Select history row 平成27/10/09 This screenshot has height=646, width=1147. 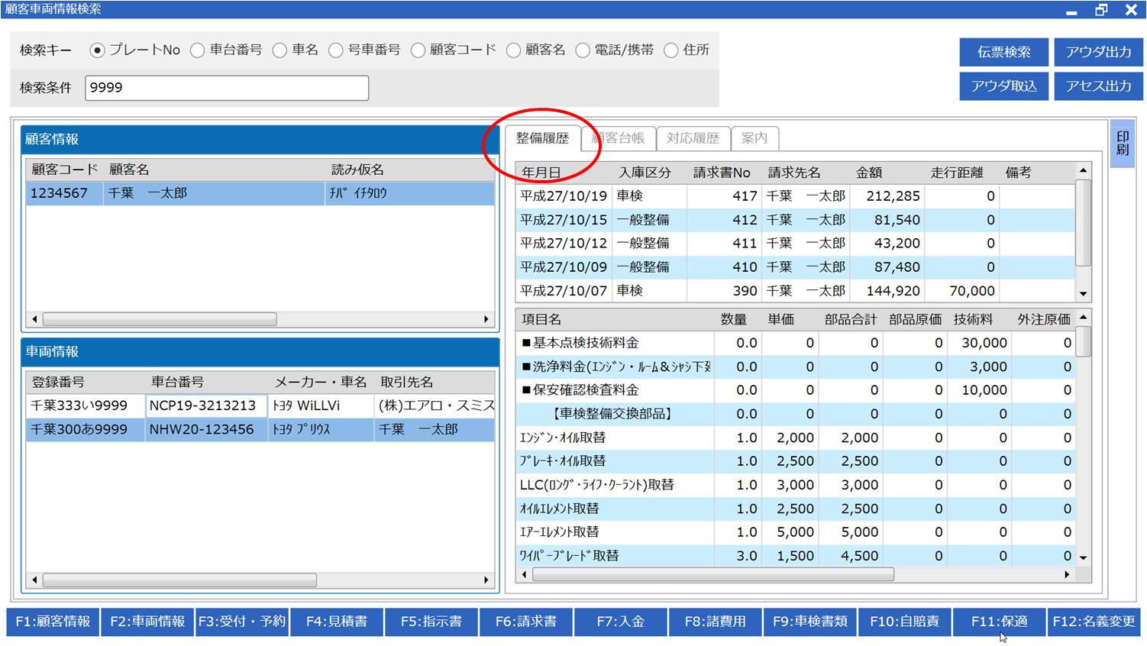796,267
